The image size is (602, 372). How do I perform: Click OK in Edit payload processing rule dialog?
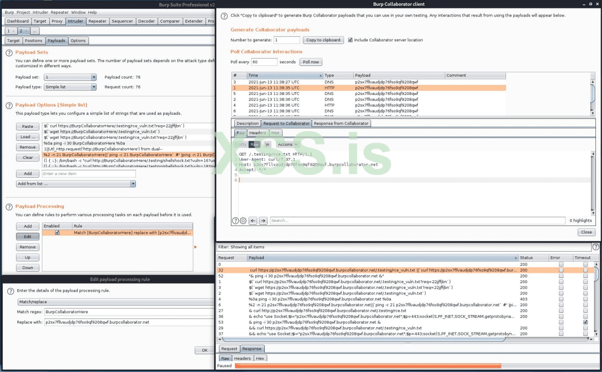[205, 350]
